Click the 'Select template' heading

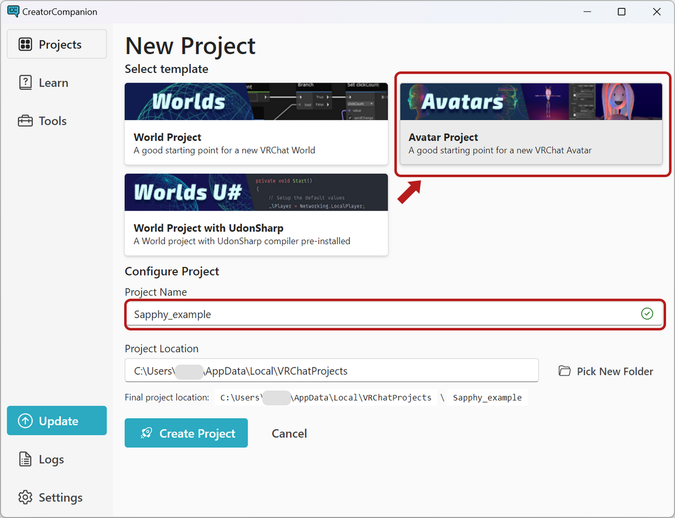tap(166, 69)
